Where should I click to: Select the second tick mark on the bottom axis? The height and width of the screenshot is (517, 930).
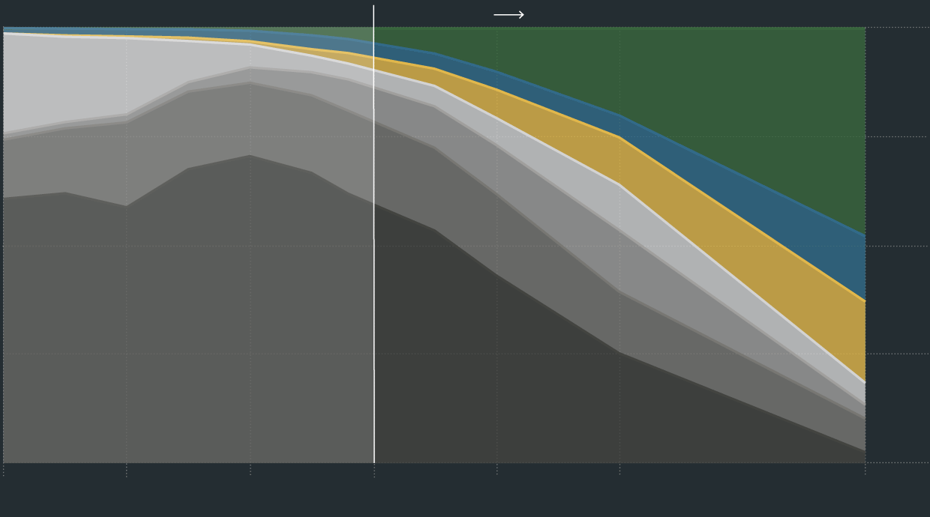click(127, 470)
